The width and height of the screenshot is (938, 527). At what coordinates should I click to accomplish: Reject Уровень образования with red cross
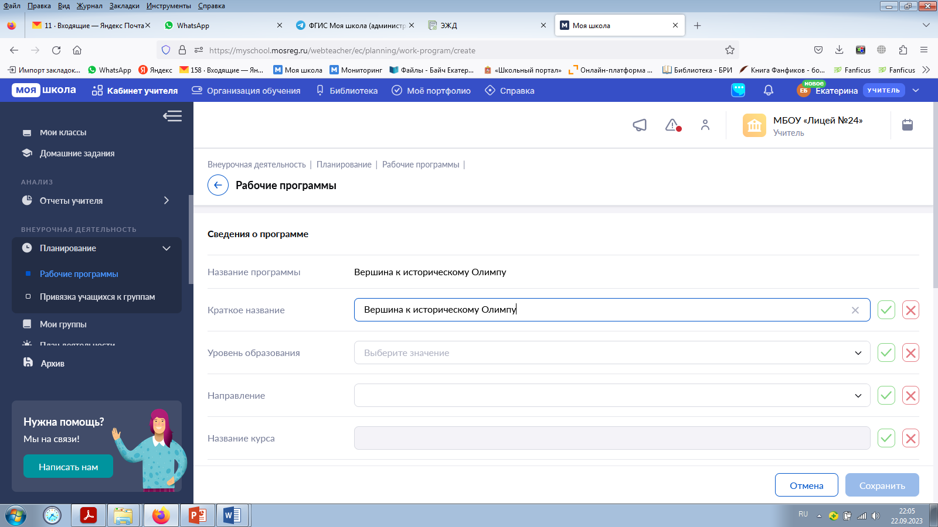pyautogui.click(x=910, y=353)
